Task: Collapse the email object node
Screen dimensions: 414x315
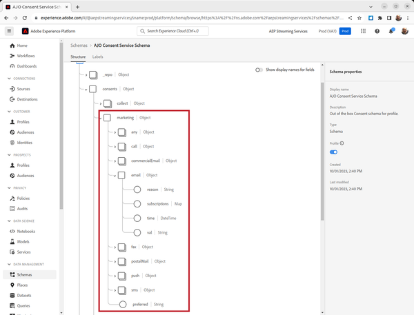Action: point(115,176)
